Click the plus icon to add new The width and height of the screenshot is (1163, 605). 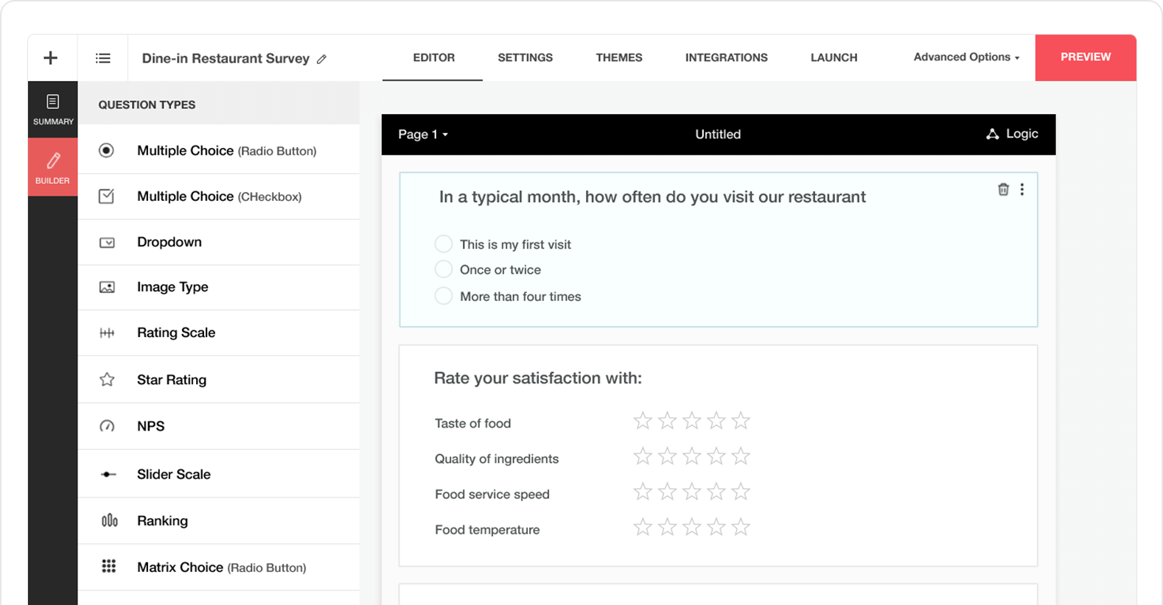pos(50,58)
